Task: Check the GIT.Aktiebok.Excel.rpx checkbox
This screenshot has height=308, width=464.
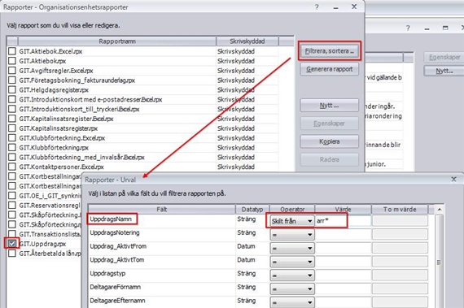Action: 12,51
